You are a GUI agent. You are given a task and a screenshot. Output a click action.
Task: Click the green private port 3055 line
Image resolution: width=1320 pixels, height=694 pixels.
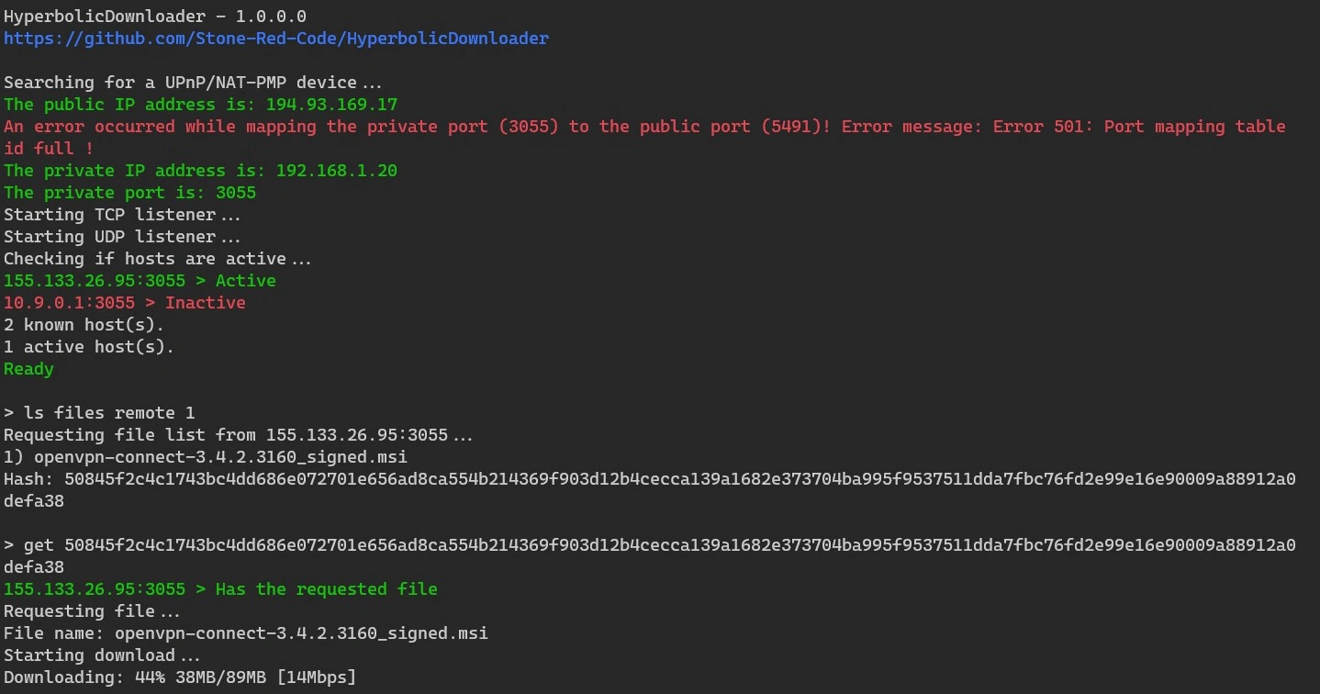click(129, 193)
